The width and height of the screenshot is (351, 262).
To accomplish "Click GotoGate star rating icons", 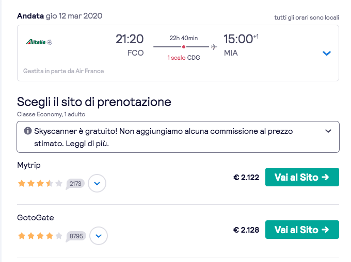I will (x=40, y=236).
